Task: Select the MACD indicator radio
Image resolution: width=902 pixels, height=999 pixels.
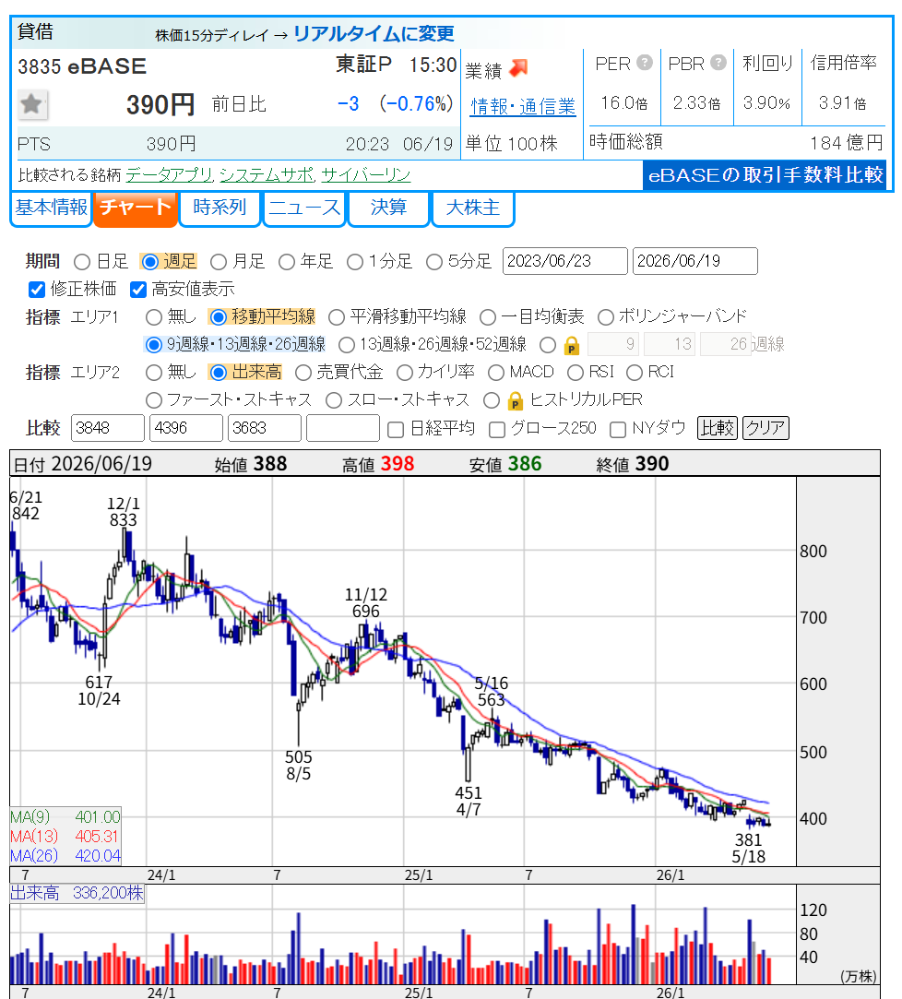Action: pos(496,373)
